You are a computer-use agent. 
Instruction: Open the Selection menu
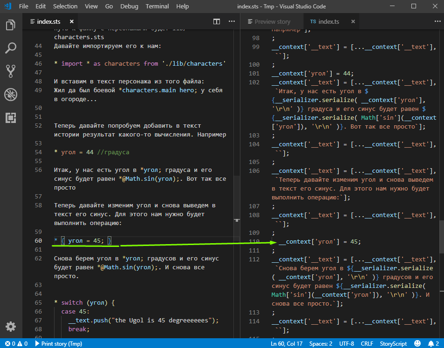(65, 7)
